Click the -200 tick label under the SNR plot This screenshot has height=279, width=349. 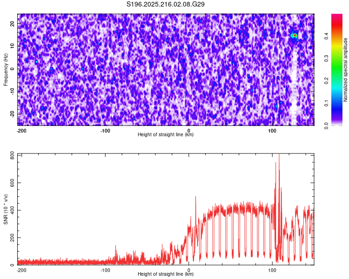[x=21, y=270]
